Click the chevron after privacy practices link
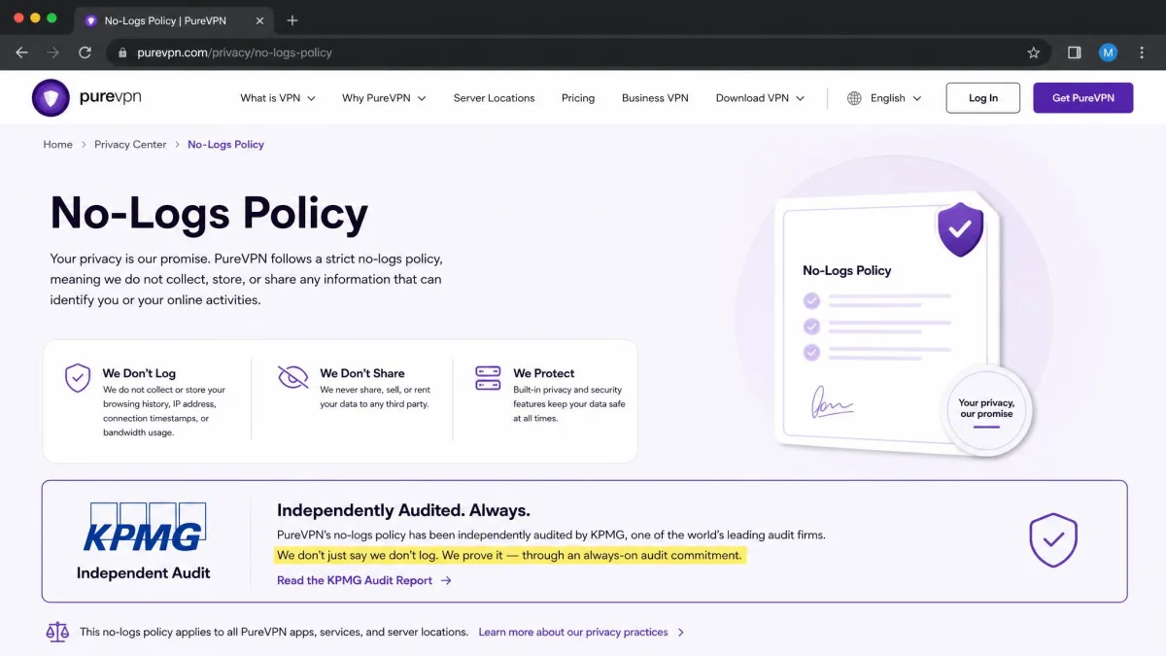Screen dimensions: 1166x656 [680, 632]
